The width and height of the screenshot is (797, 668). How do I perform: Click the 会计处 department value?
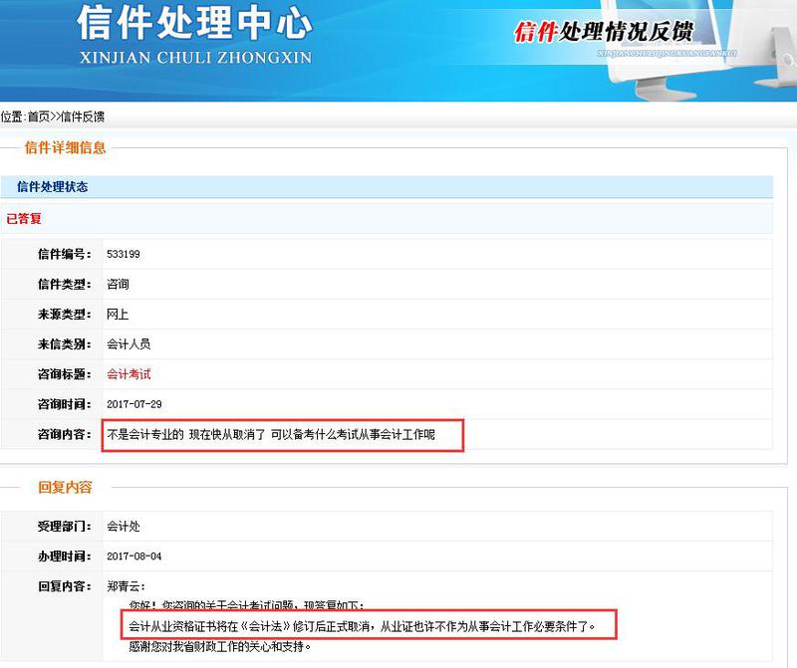pyautogui.click(x=124, y=526)
